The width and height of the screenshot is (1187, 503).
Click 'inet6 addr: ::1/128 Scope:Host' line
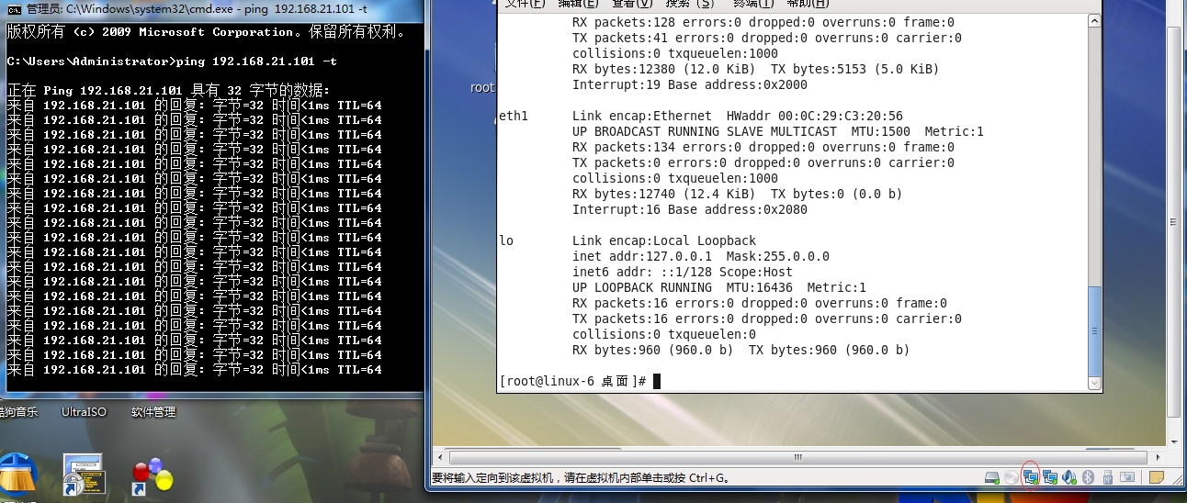683,272
